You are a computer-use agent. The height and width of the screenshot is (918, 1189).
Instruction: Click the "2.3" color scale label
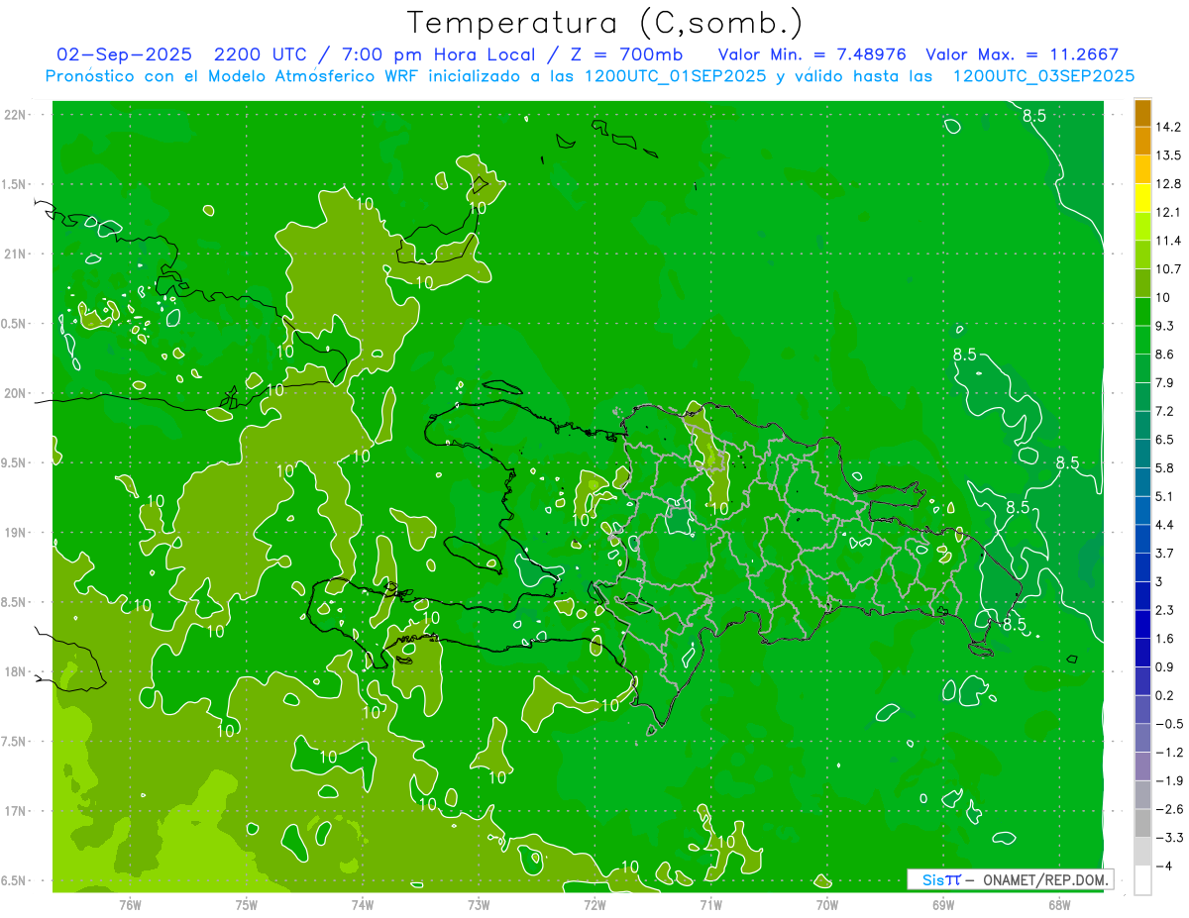click(1165, 610)
